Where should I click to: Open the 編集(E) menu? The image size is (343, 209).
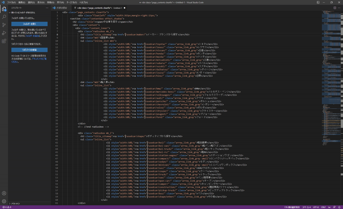22,2
